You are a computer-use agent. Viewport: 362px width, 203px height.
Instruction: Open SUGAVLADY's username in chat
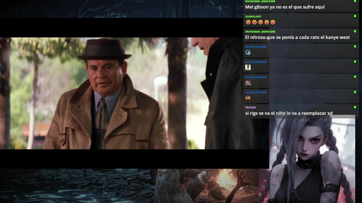253,16
